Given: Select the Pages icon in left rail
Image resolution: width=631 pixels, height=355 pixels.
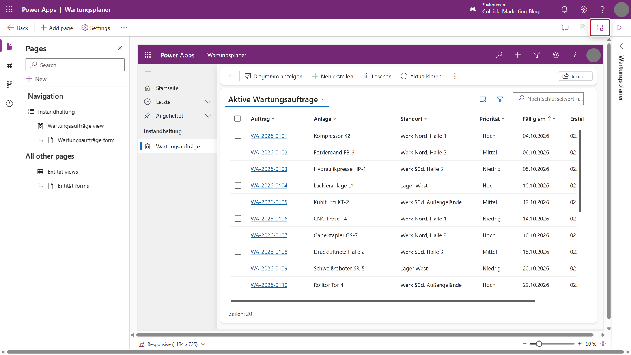Looking at the screenshot, I should [x=9, y=47].
